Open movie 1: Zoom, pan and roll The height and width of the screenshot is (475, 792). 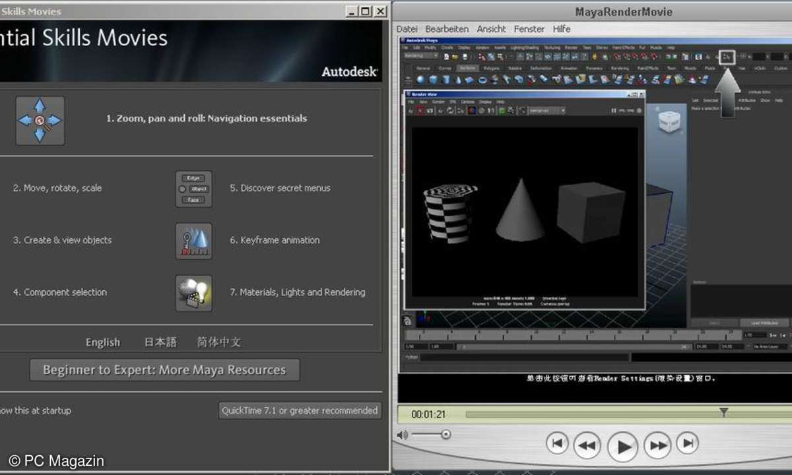[207, 119]
